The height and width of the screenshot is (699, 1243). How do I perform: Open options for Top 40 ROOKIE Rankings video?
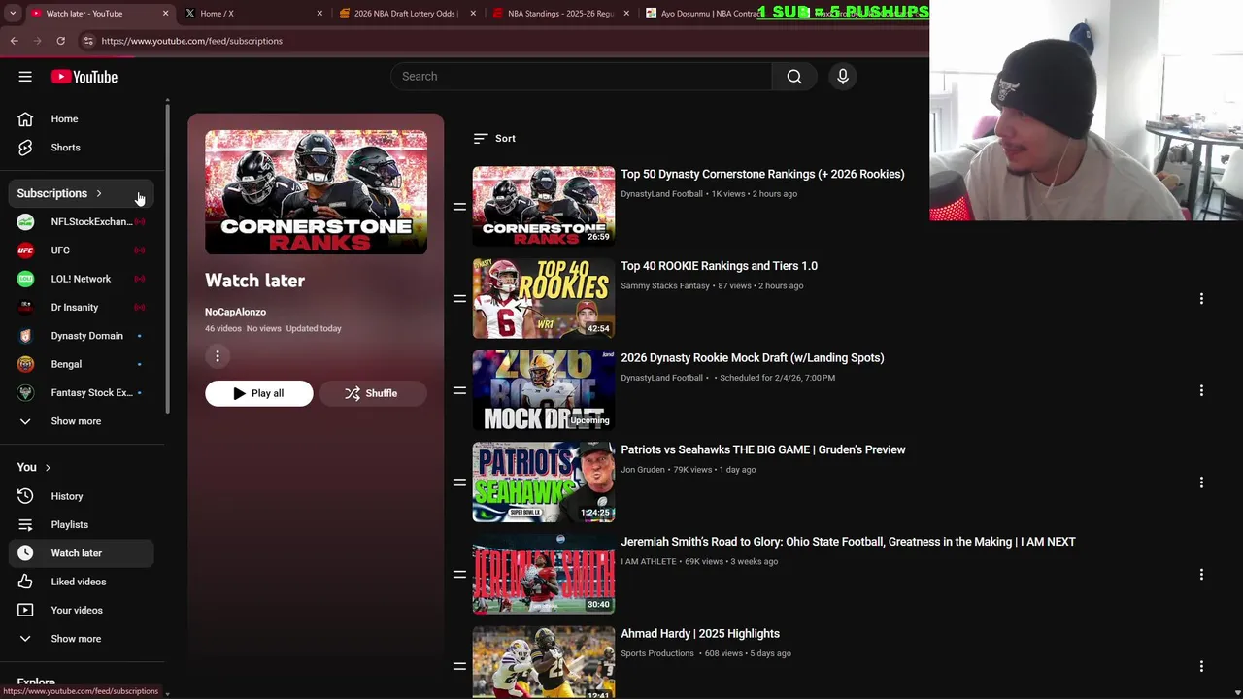tap(1201, 299)
